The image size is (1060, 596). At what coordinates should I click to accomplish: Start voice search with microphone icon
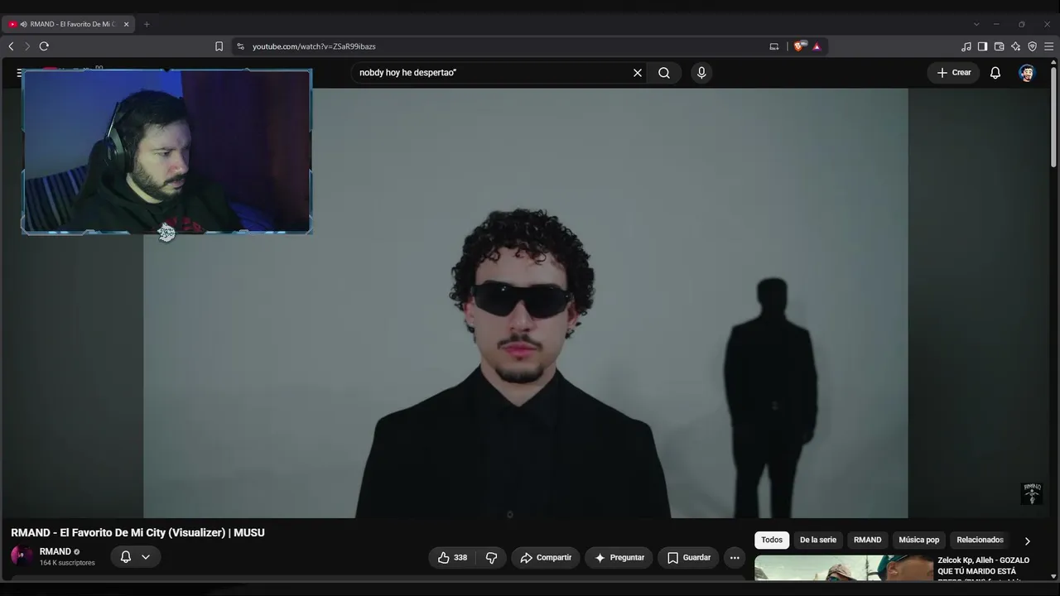pyautogui.click(x=701, y=73)
